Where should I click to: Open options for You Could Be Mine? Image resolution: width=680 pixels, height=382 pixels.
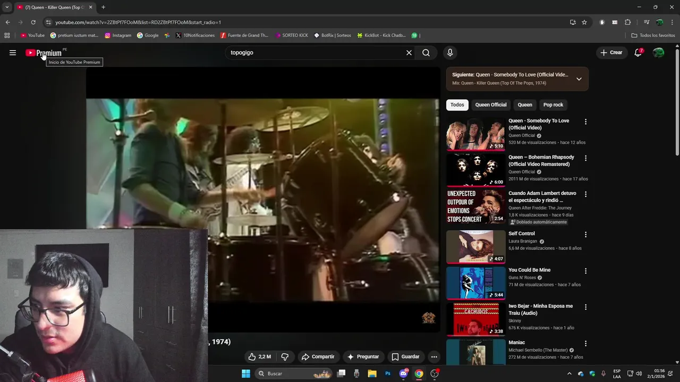tap(585, 271)
